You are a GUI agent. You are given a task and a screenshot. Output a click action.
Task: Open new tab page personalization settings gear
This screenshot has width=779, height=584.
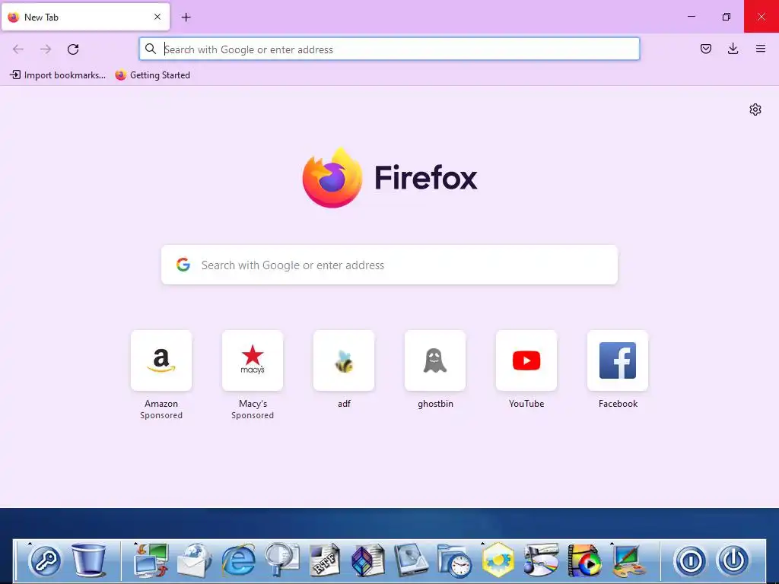755,109
